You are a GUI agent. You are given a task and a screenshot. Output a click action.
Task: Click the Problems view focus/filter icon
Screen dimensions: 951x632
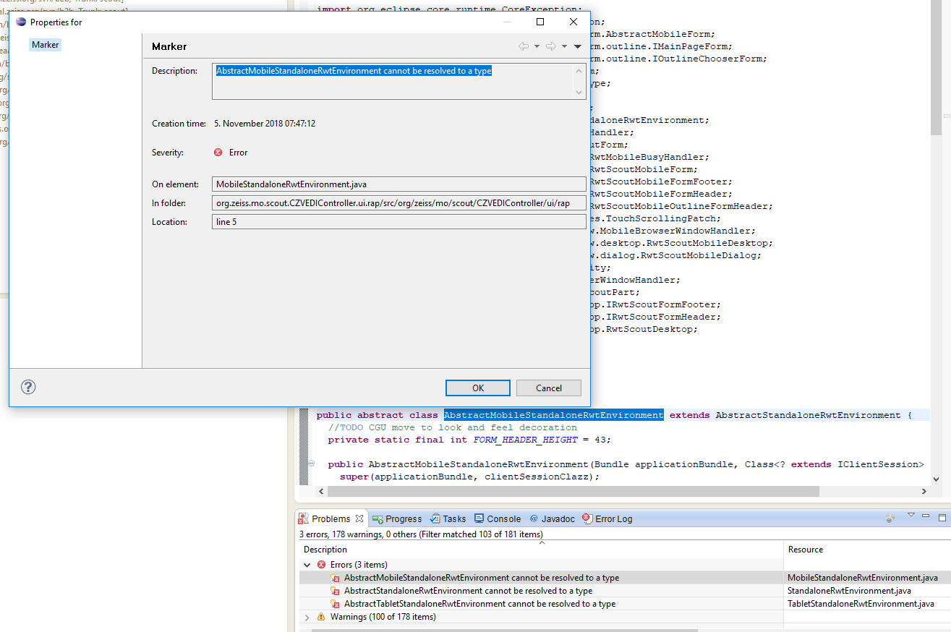(x=891, y=518)
